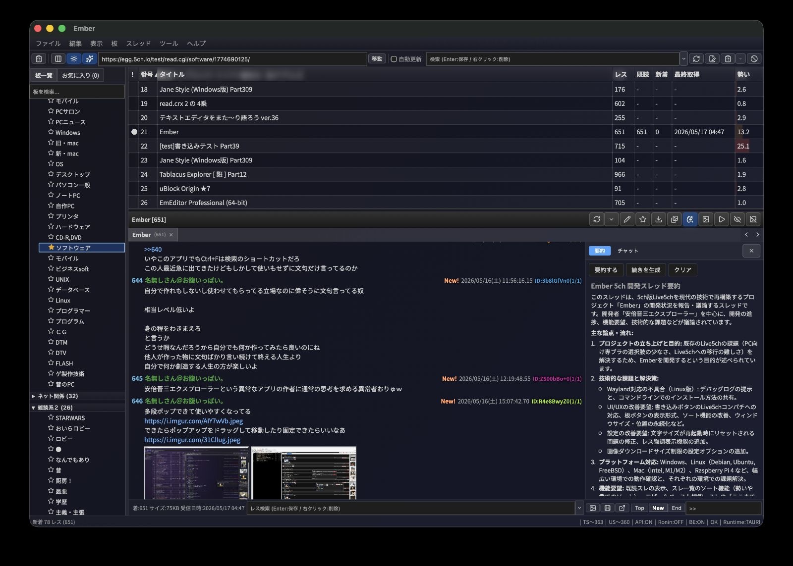793x566 pixels.
Task: Close the summary side panel
Action: [751, 251]
